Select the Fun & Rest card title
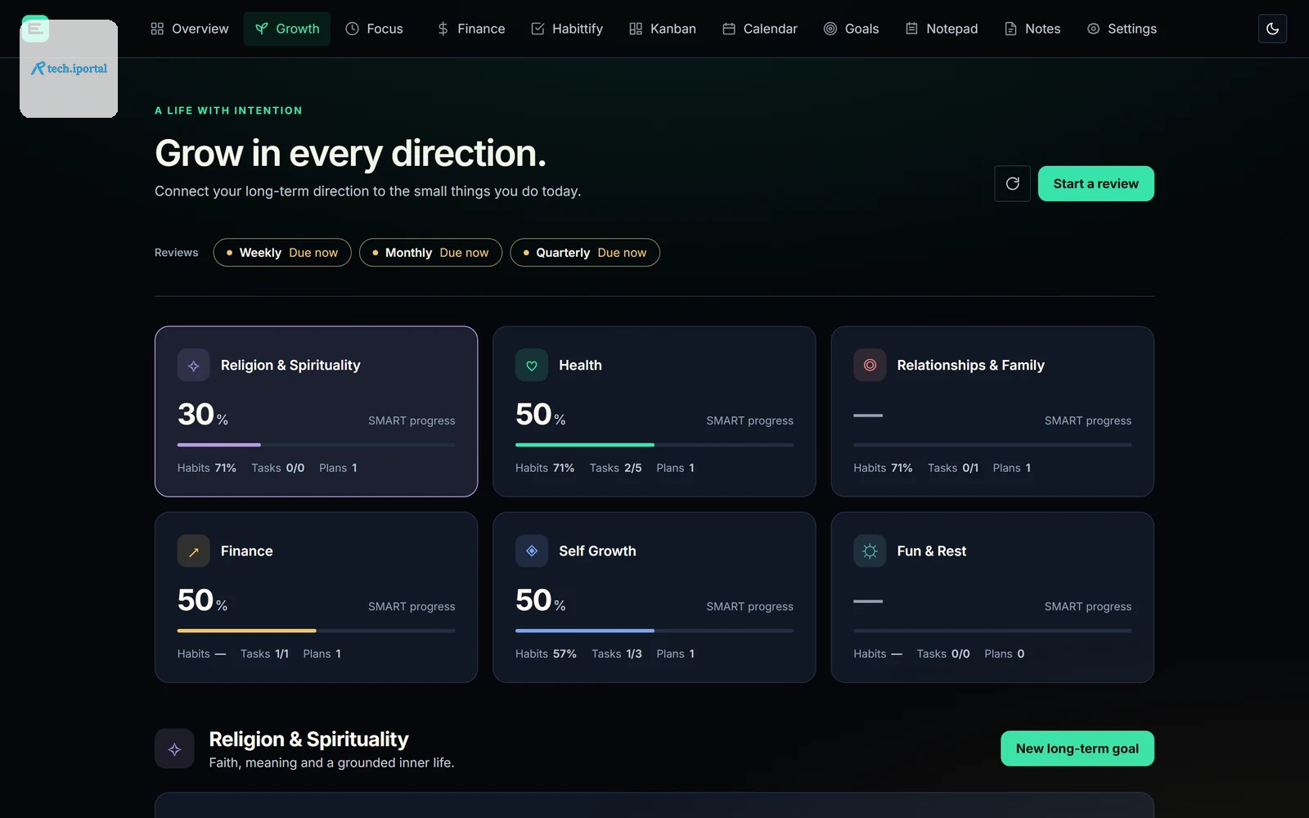The width and height of the screenshot is (1309, 818). point(931,551)
